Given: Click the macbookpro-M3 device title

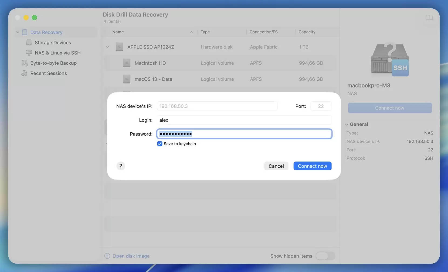Looking at the screenshot, I should coord(369,85).
